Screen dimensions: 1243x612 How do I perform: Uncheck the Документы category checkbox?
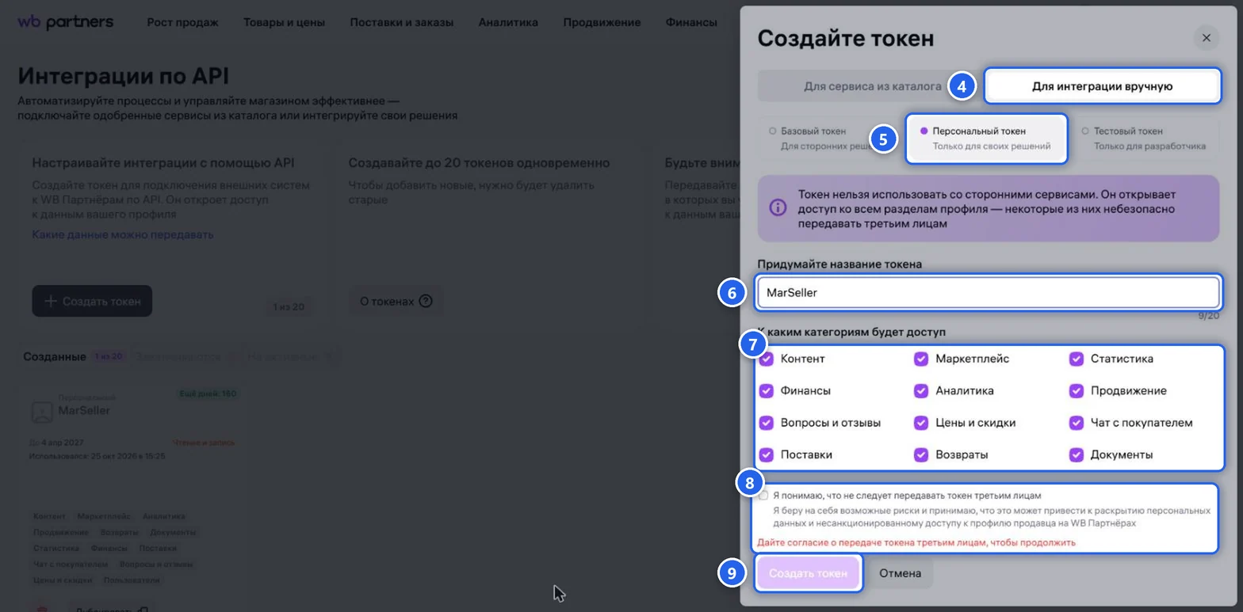click(x=1076, y=454)
